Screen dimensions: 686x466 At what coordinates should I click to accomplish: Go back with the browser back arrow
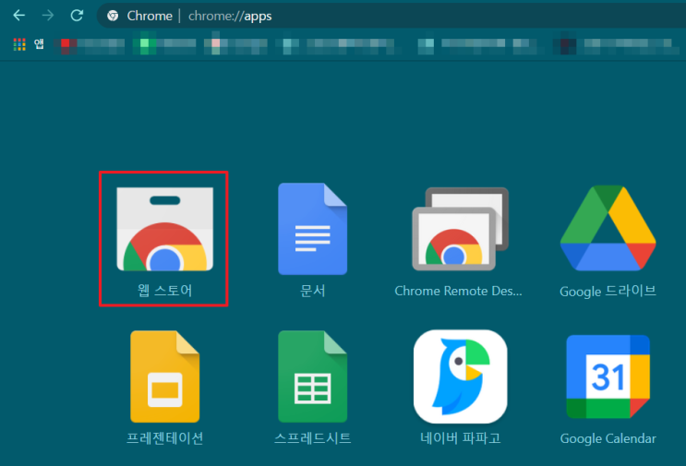(x=19, y=16)
